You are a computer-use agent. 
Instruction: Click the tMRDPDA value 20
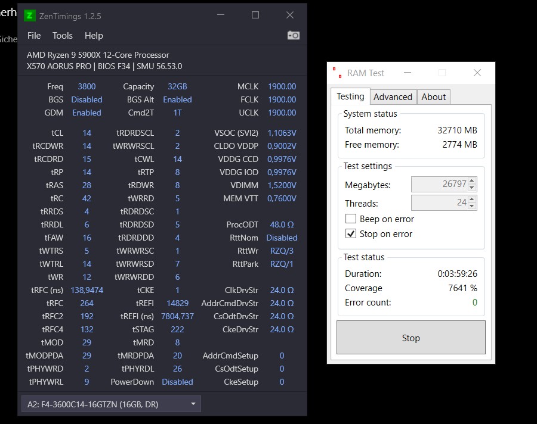point(177,356)
